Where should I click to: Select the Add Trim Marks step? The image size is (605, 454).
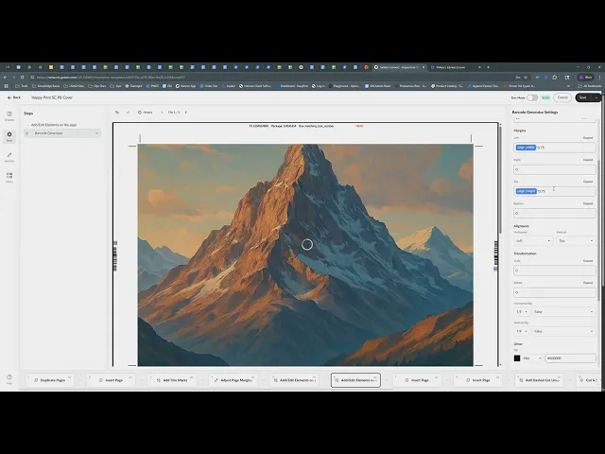click(x=172, y=380)
